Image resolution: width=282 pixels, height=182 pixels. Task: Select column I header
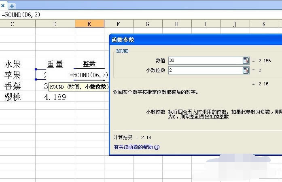tap(206, 24)
